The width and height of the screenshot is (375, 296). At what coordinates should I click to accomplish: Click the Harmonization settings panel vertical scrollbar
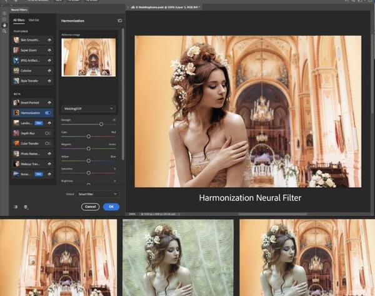[x=123, y=94]
